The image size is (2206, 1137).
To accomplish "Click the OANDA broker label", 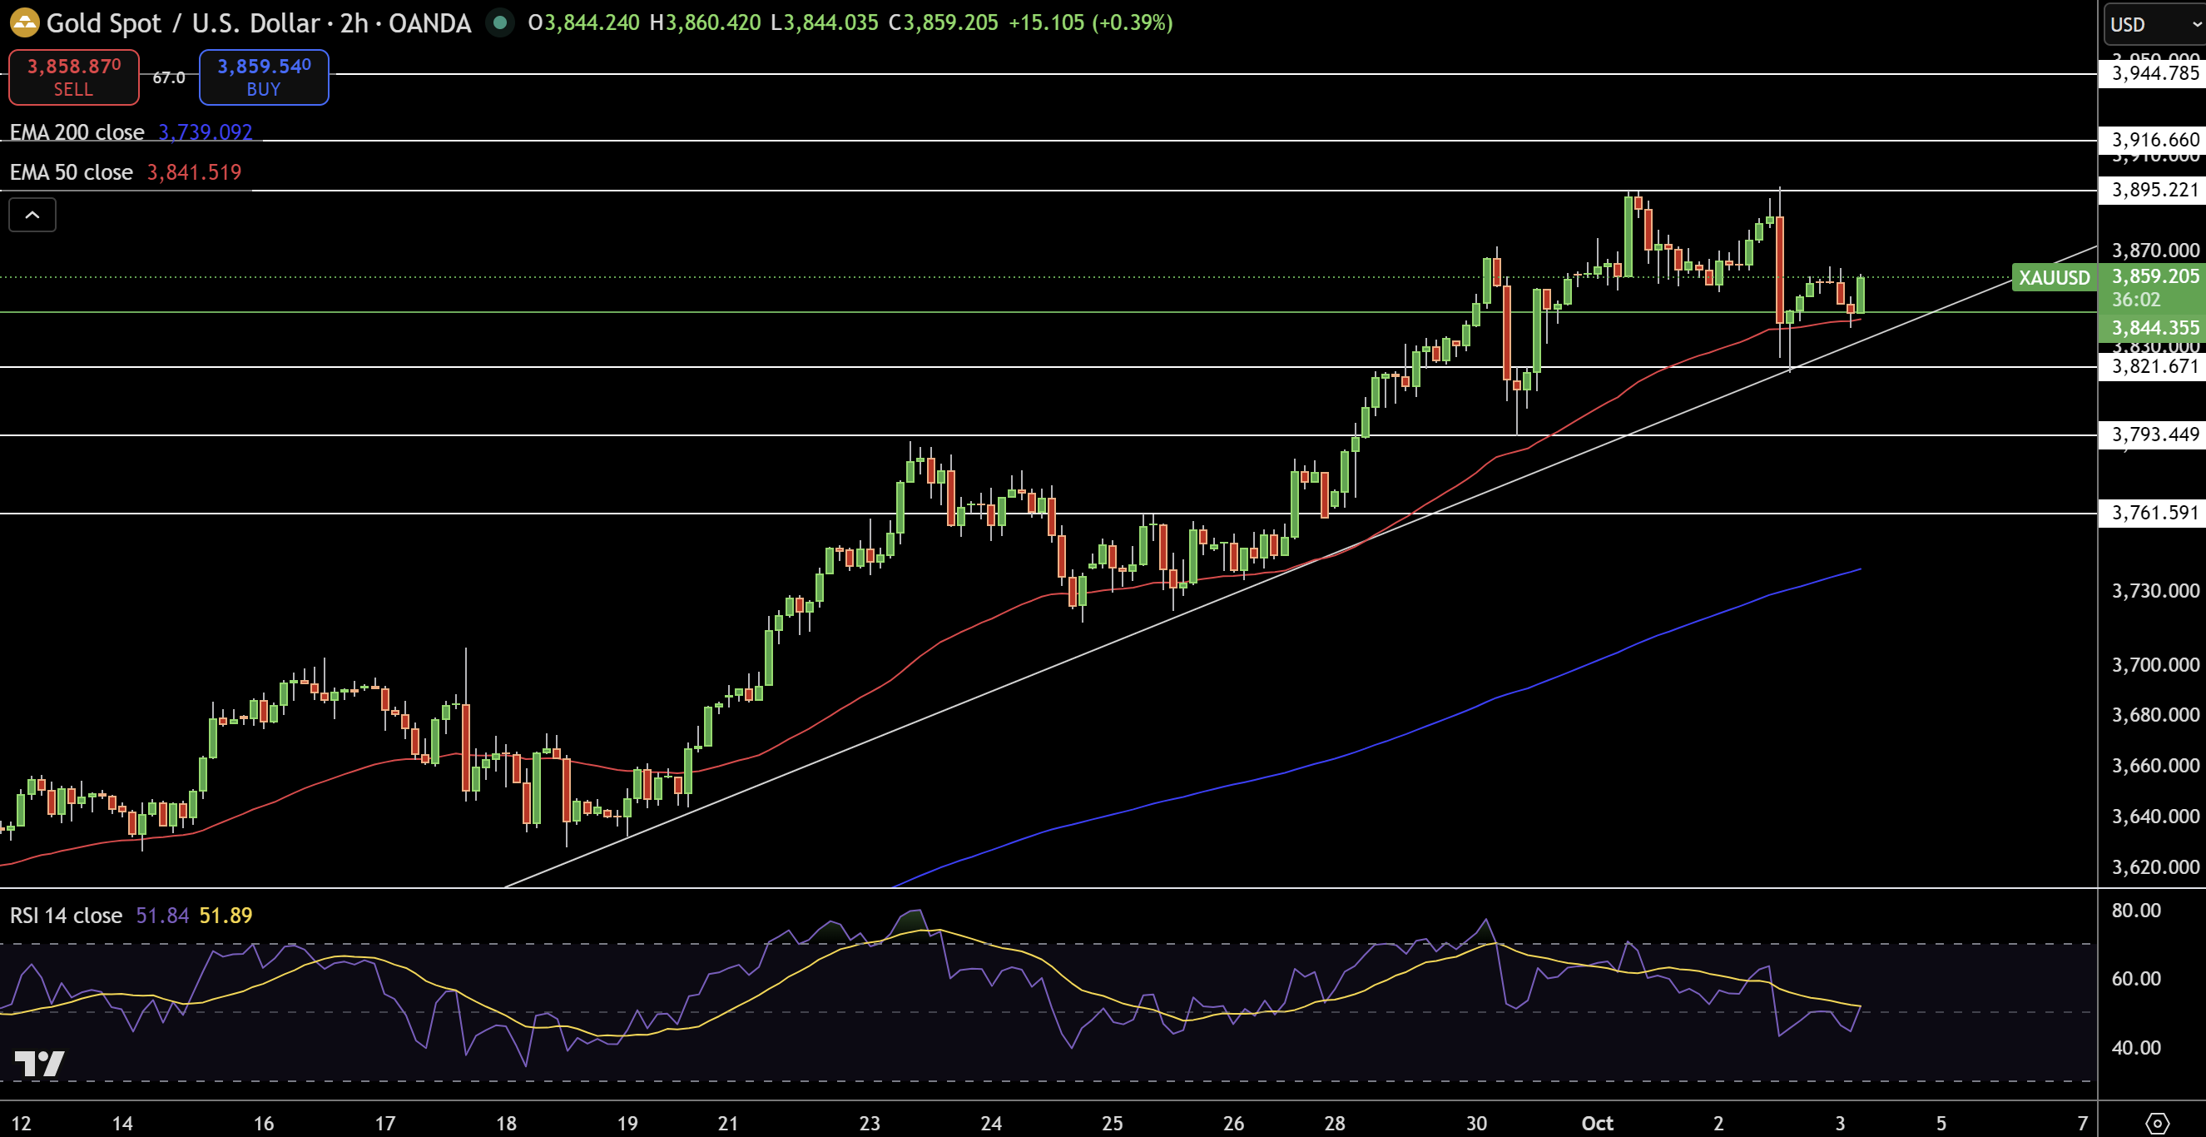I will tap(429, 22).
